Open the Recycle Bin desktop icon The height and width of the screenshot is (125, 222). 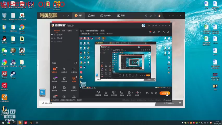tap(4, 16)
